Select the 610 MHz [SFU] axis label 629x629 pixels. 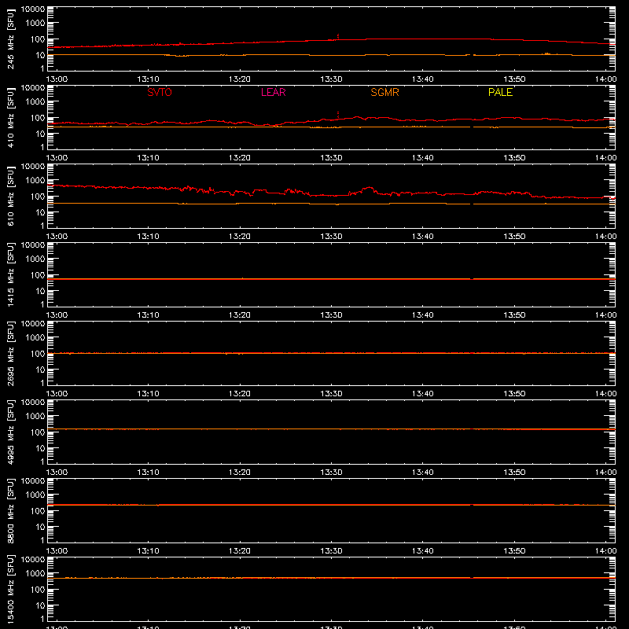pyautogui.click(x=10, y=196)
